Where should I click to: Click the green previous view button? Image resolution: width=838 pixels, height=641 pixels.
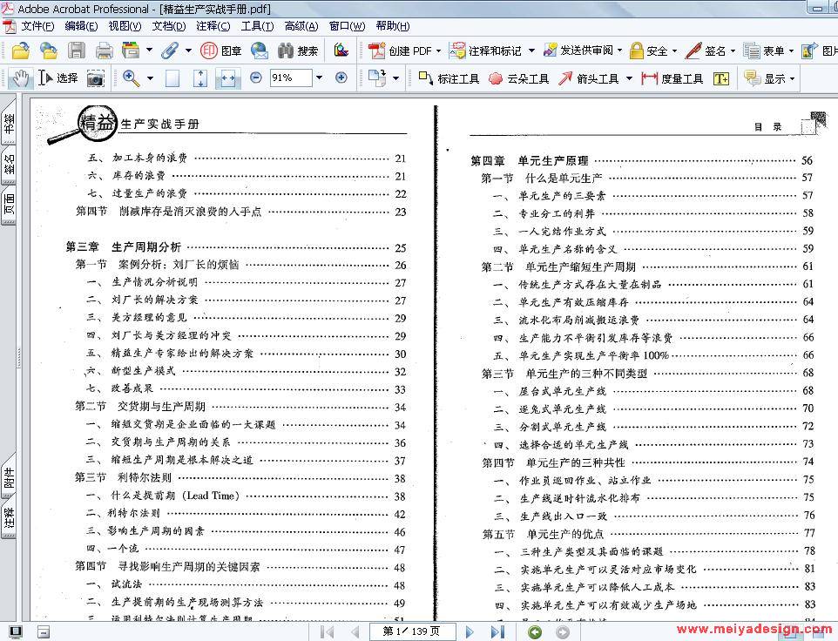pos(534,632)
